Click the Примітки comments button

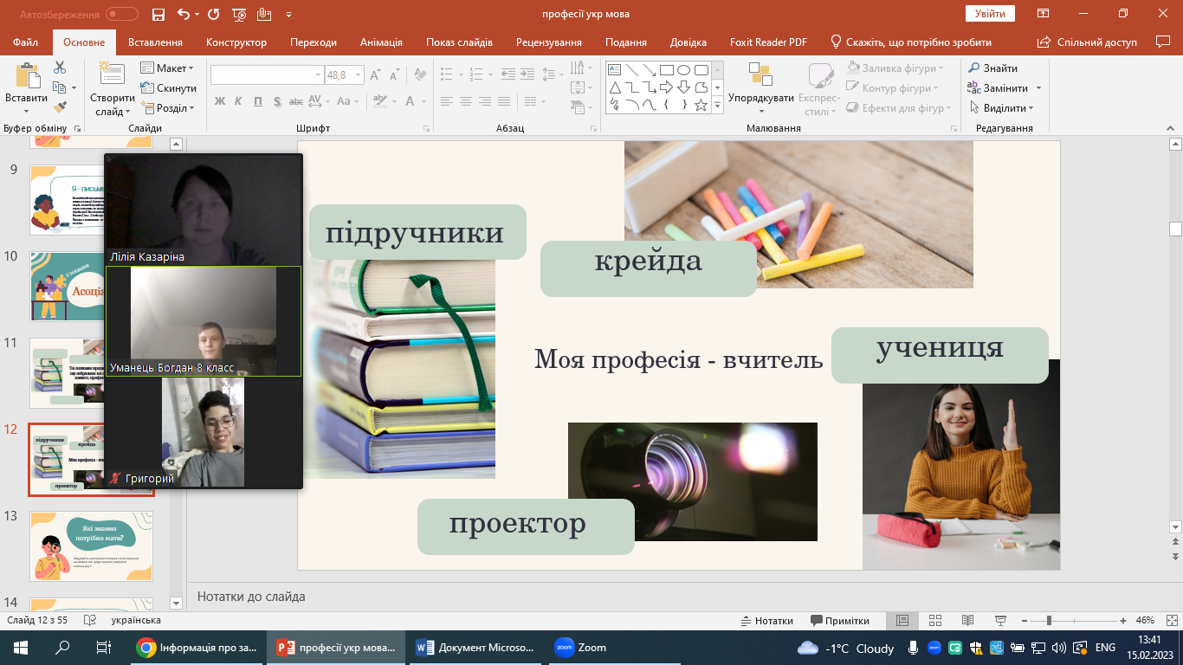coord(840,621)
